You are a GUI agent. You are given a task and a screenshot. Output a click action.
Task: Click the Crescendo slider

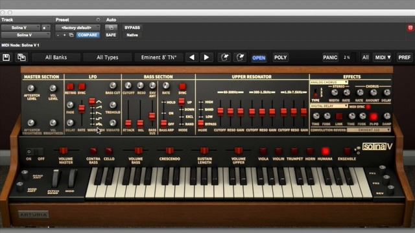(x=170, y=151)
